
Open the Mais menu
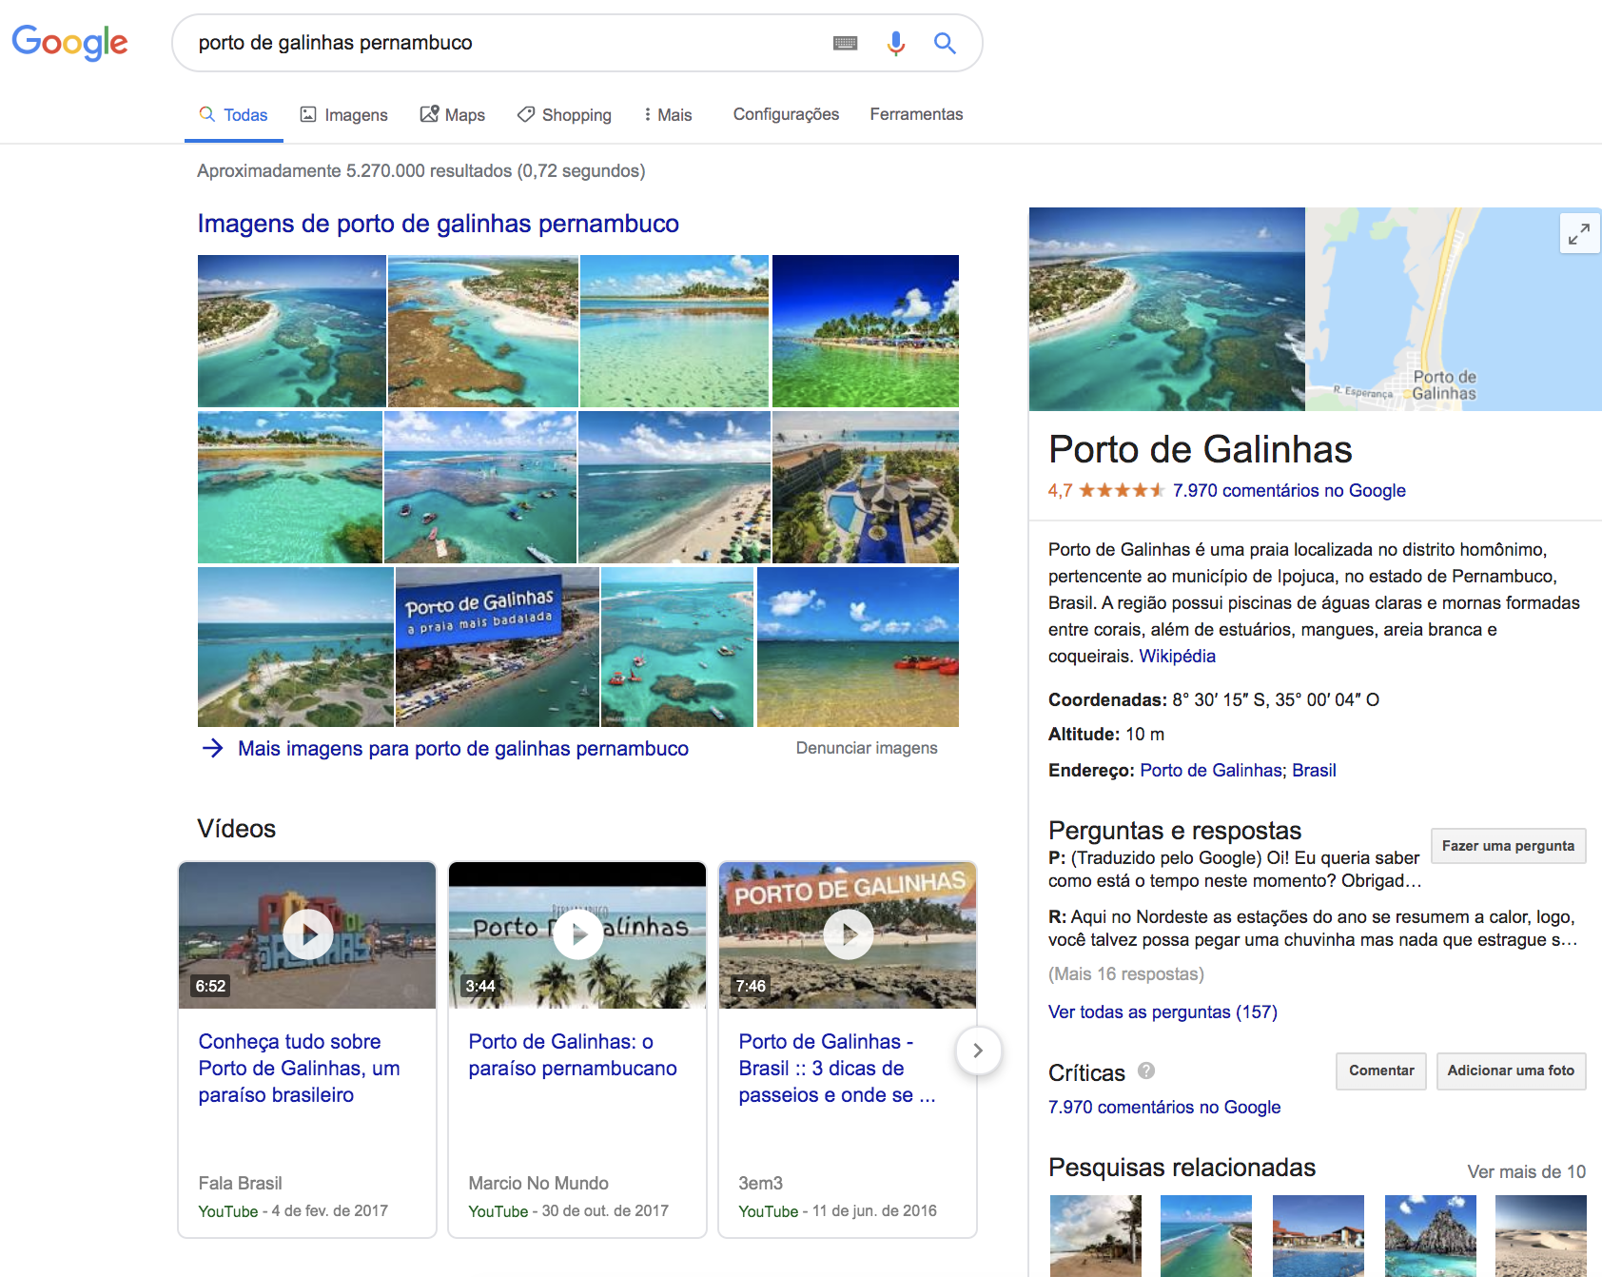click(668, 115)
